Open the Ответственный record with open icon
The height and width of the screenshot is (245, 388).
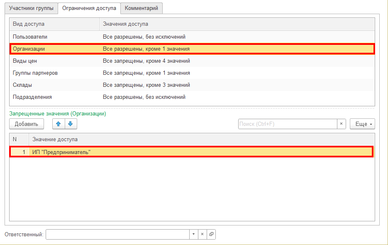tap(211, 234)
